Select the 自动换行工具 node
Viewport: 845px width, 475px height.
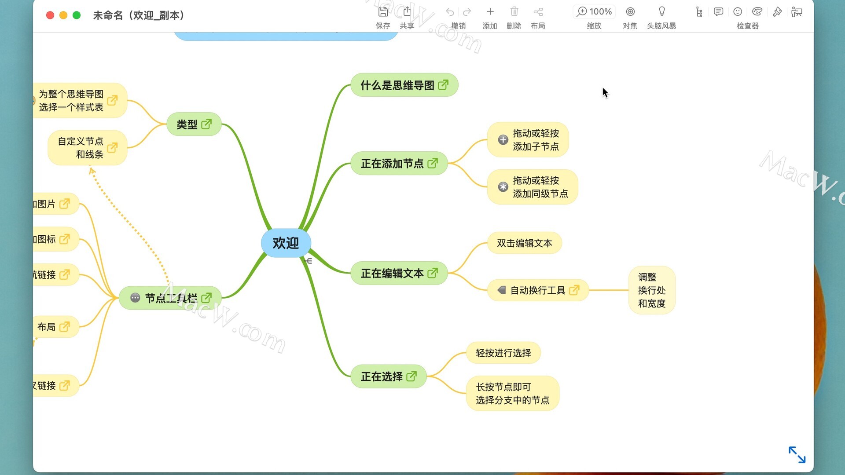tap(537, 290)
